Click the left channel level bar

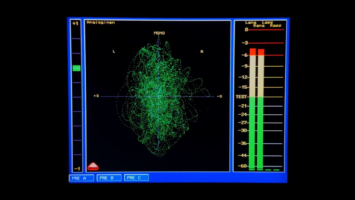(252, 108)
